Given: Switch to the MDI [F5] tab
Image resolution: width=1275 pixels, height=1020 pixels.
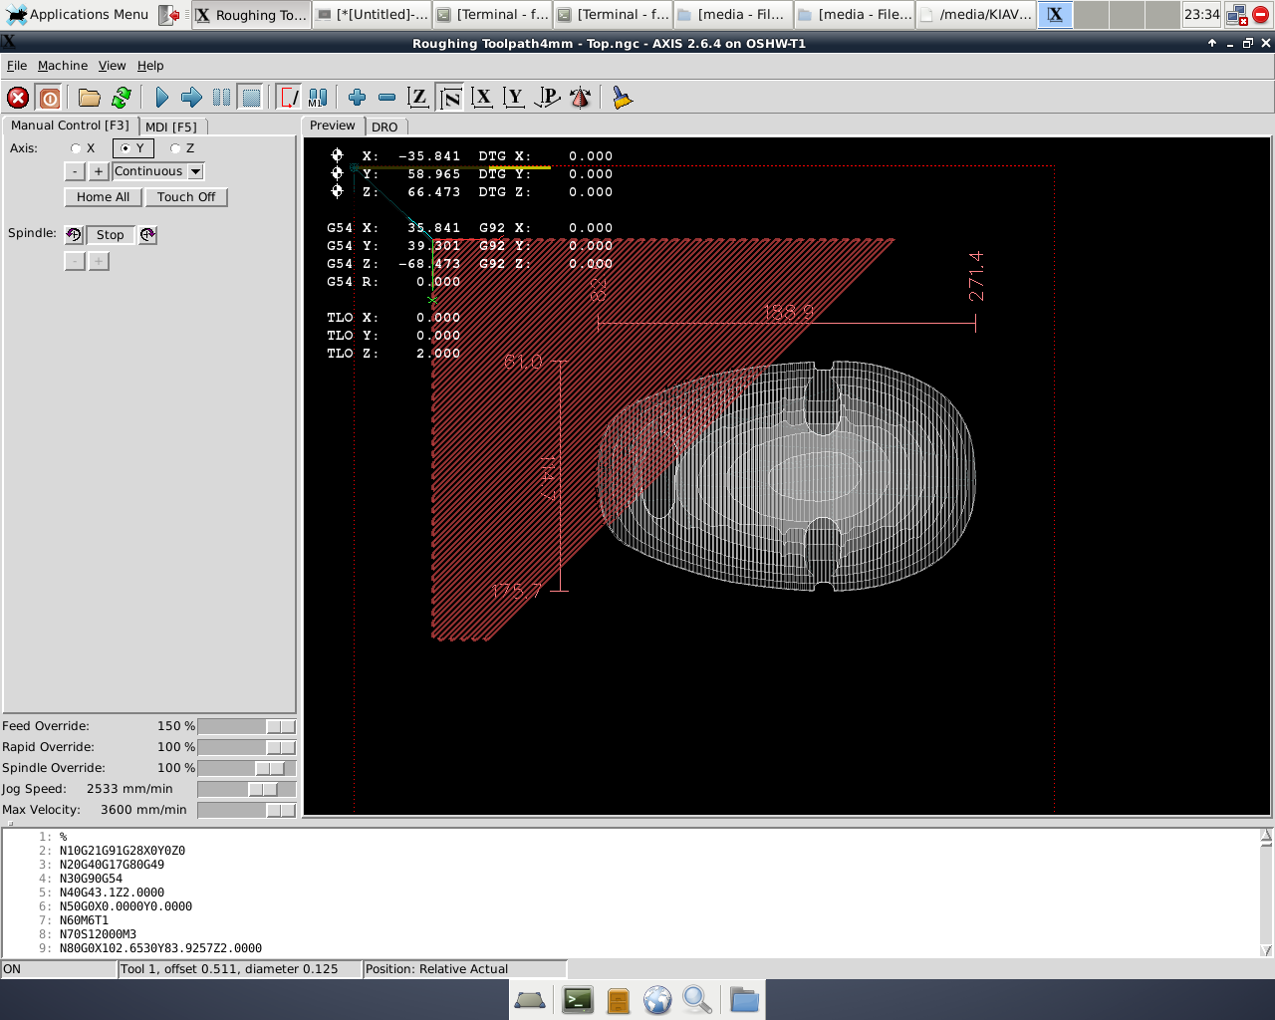Looking at the screenshot, I should click(173, 127).
